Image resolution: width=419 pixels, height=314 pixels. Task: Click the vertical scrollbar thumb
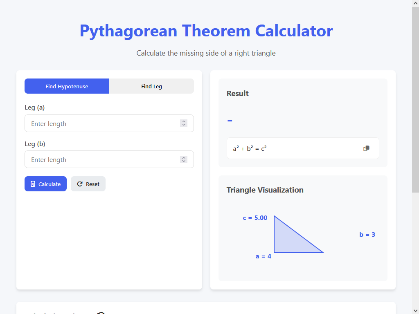pos(415,98)
